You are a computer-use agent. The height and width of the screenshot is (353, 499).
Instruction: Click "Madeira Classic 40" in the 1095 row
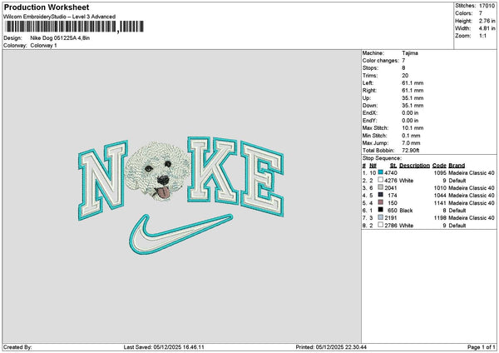472,173
